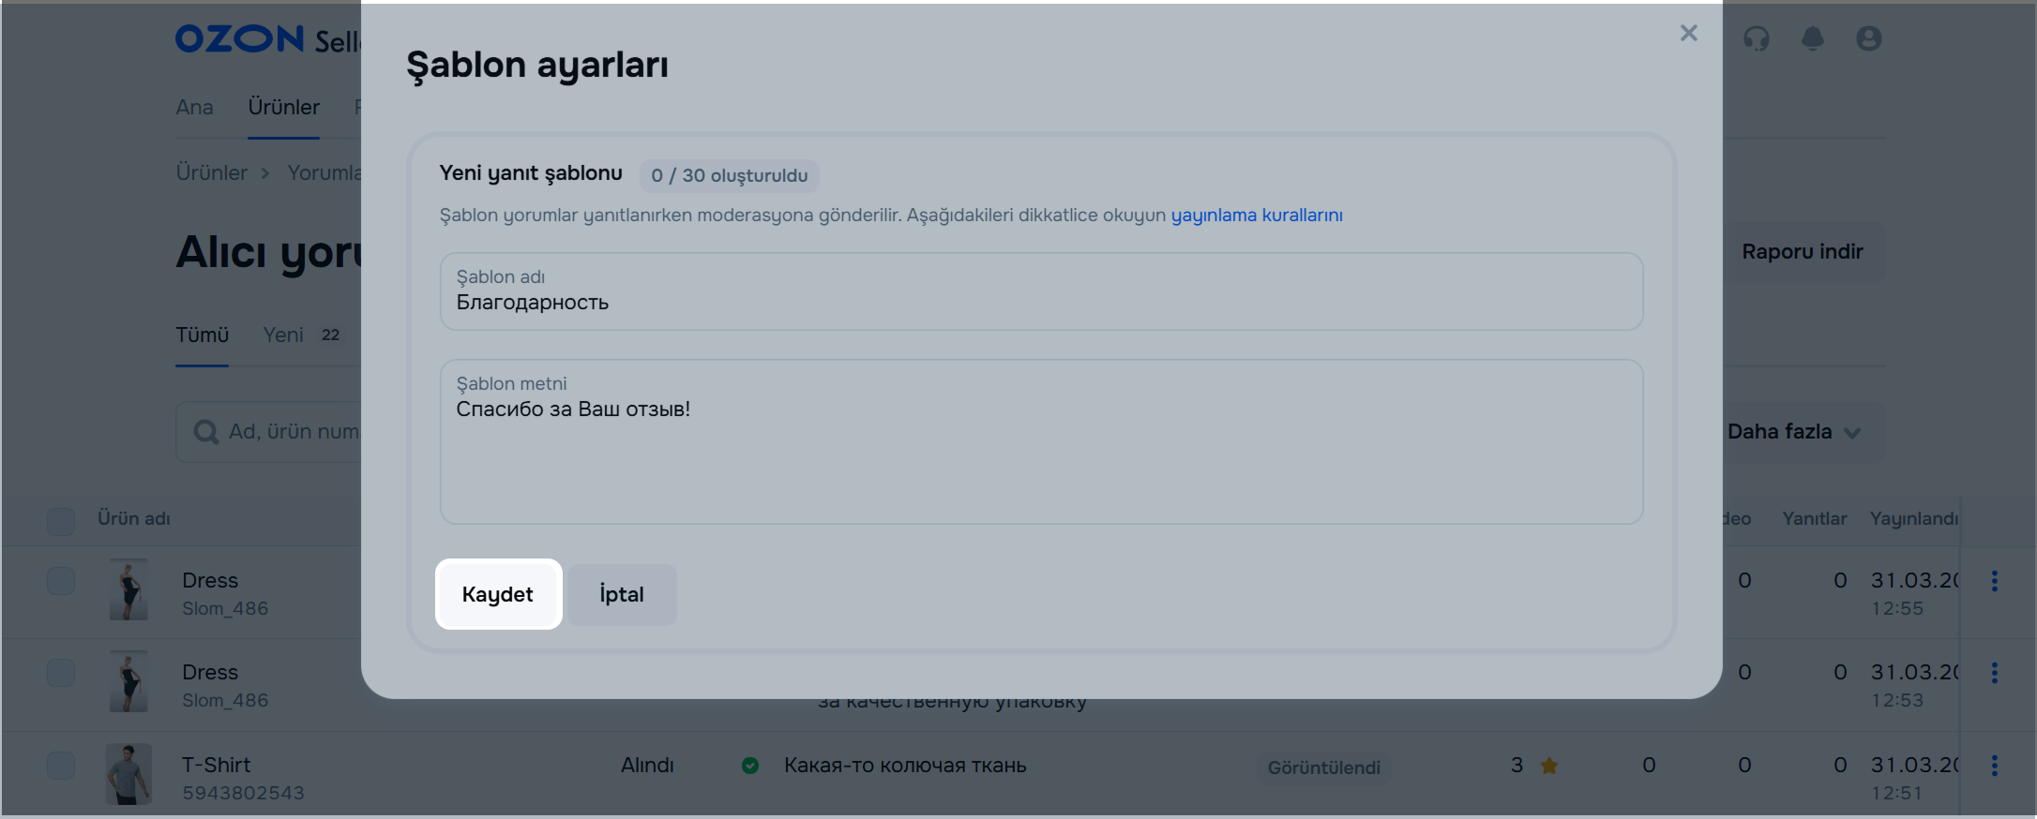Check the first Dress row checkbox

coord(61,581)
